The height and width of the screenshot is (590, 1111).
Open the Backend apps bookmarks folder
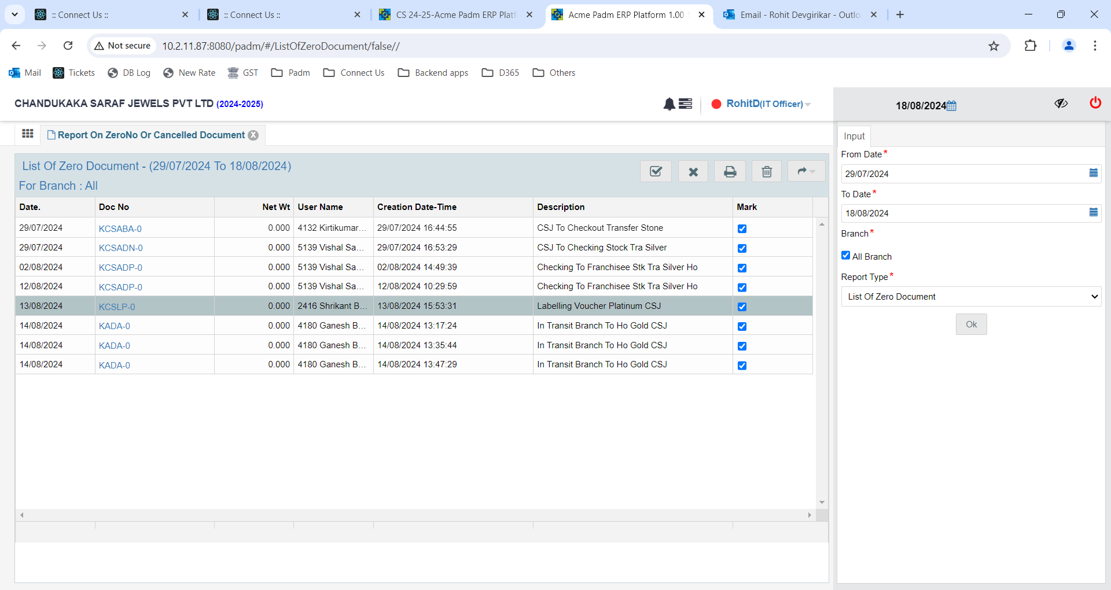coord(433,73)
